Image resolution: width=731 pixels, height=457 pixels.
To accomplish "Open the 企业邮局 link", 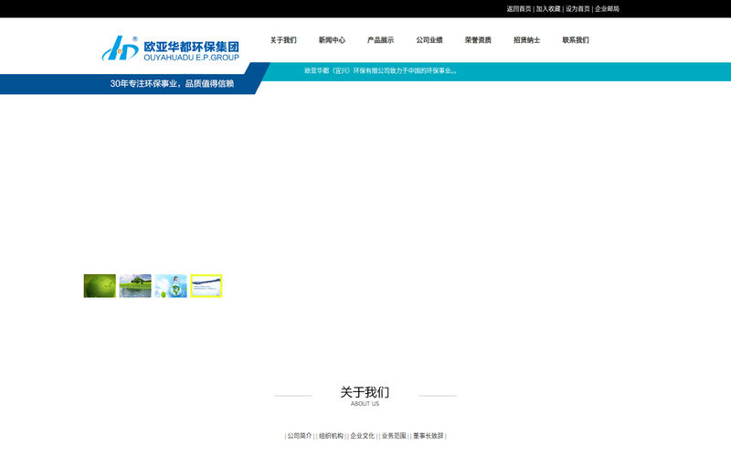I will (x=607, y=9).
